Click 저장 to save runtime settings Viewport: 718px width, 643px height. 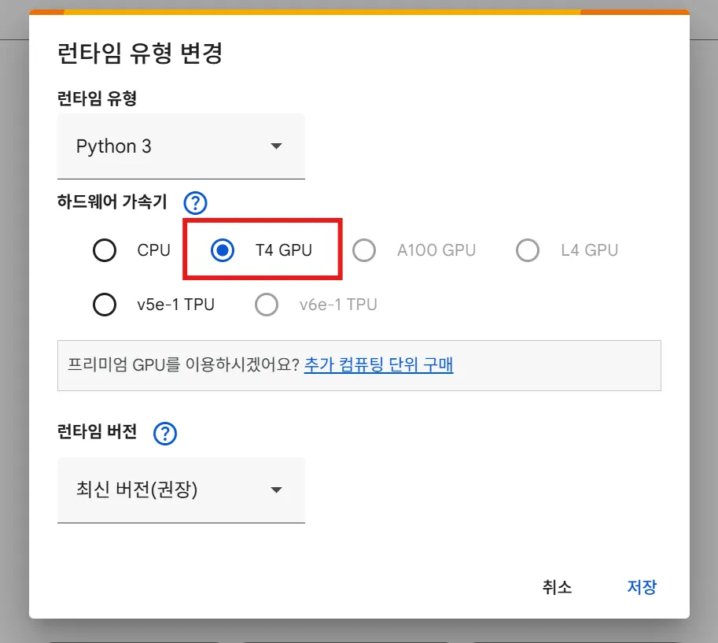641,587
